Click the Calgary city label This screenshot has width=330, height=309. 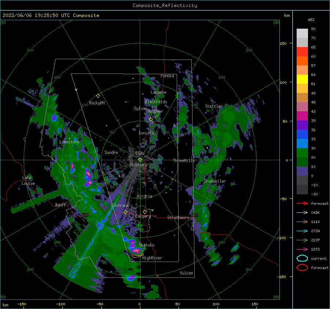click(x=143, y=216)
